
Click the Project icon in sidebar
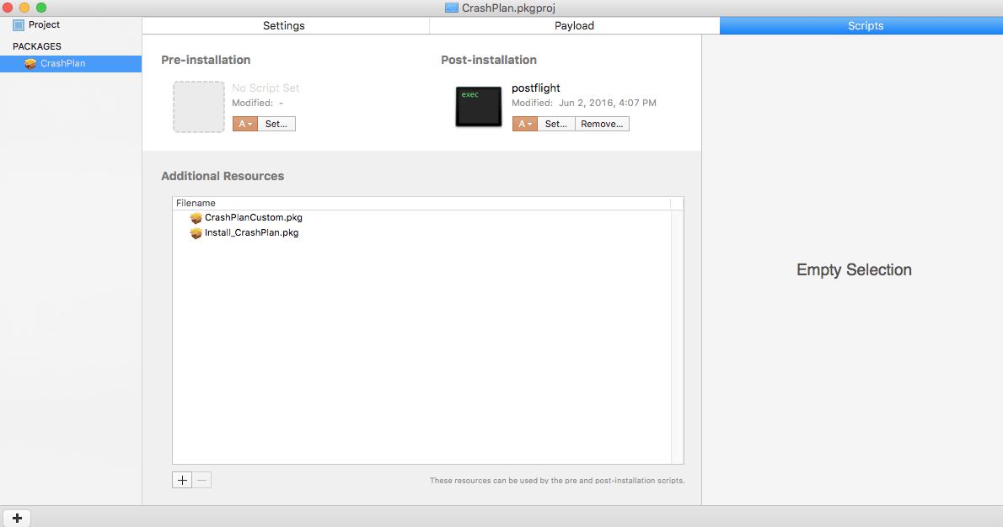click(19, 25)
